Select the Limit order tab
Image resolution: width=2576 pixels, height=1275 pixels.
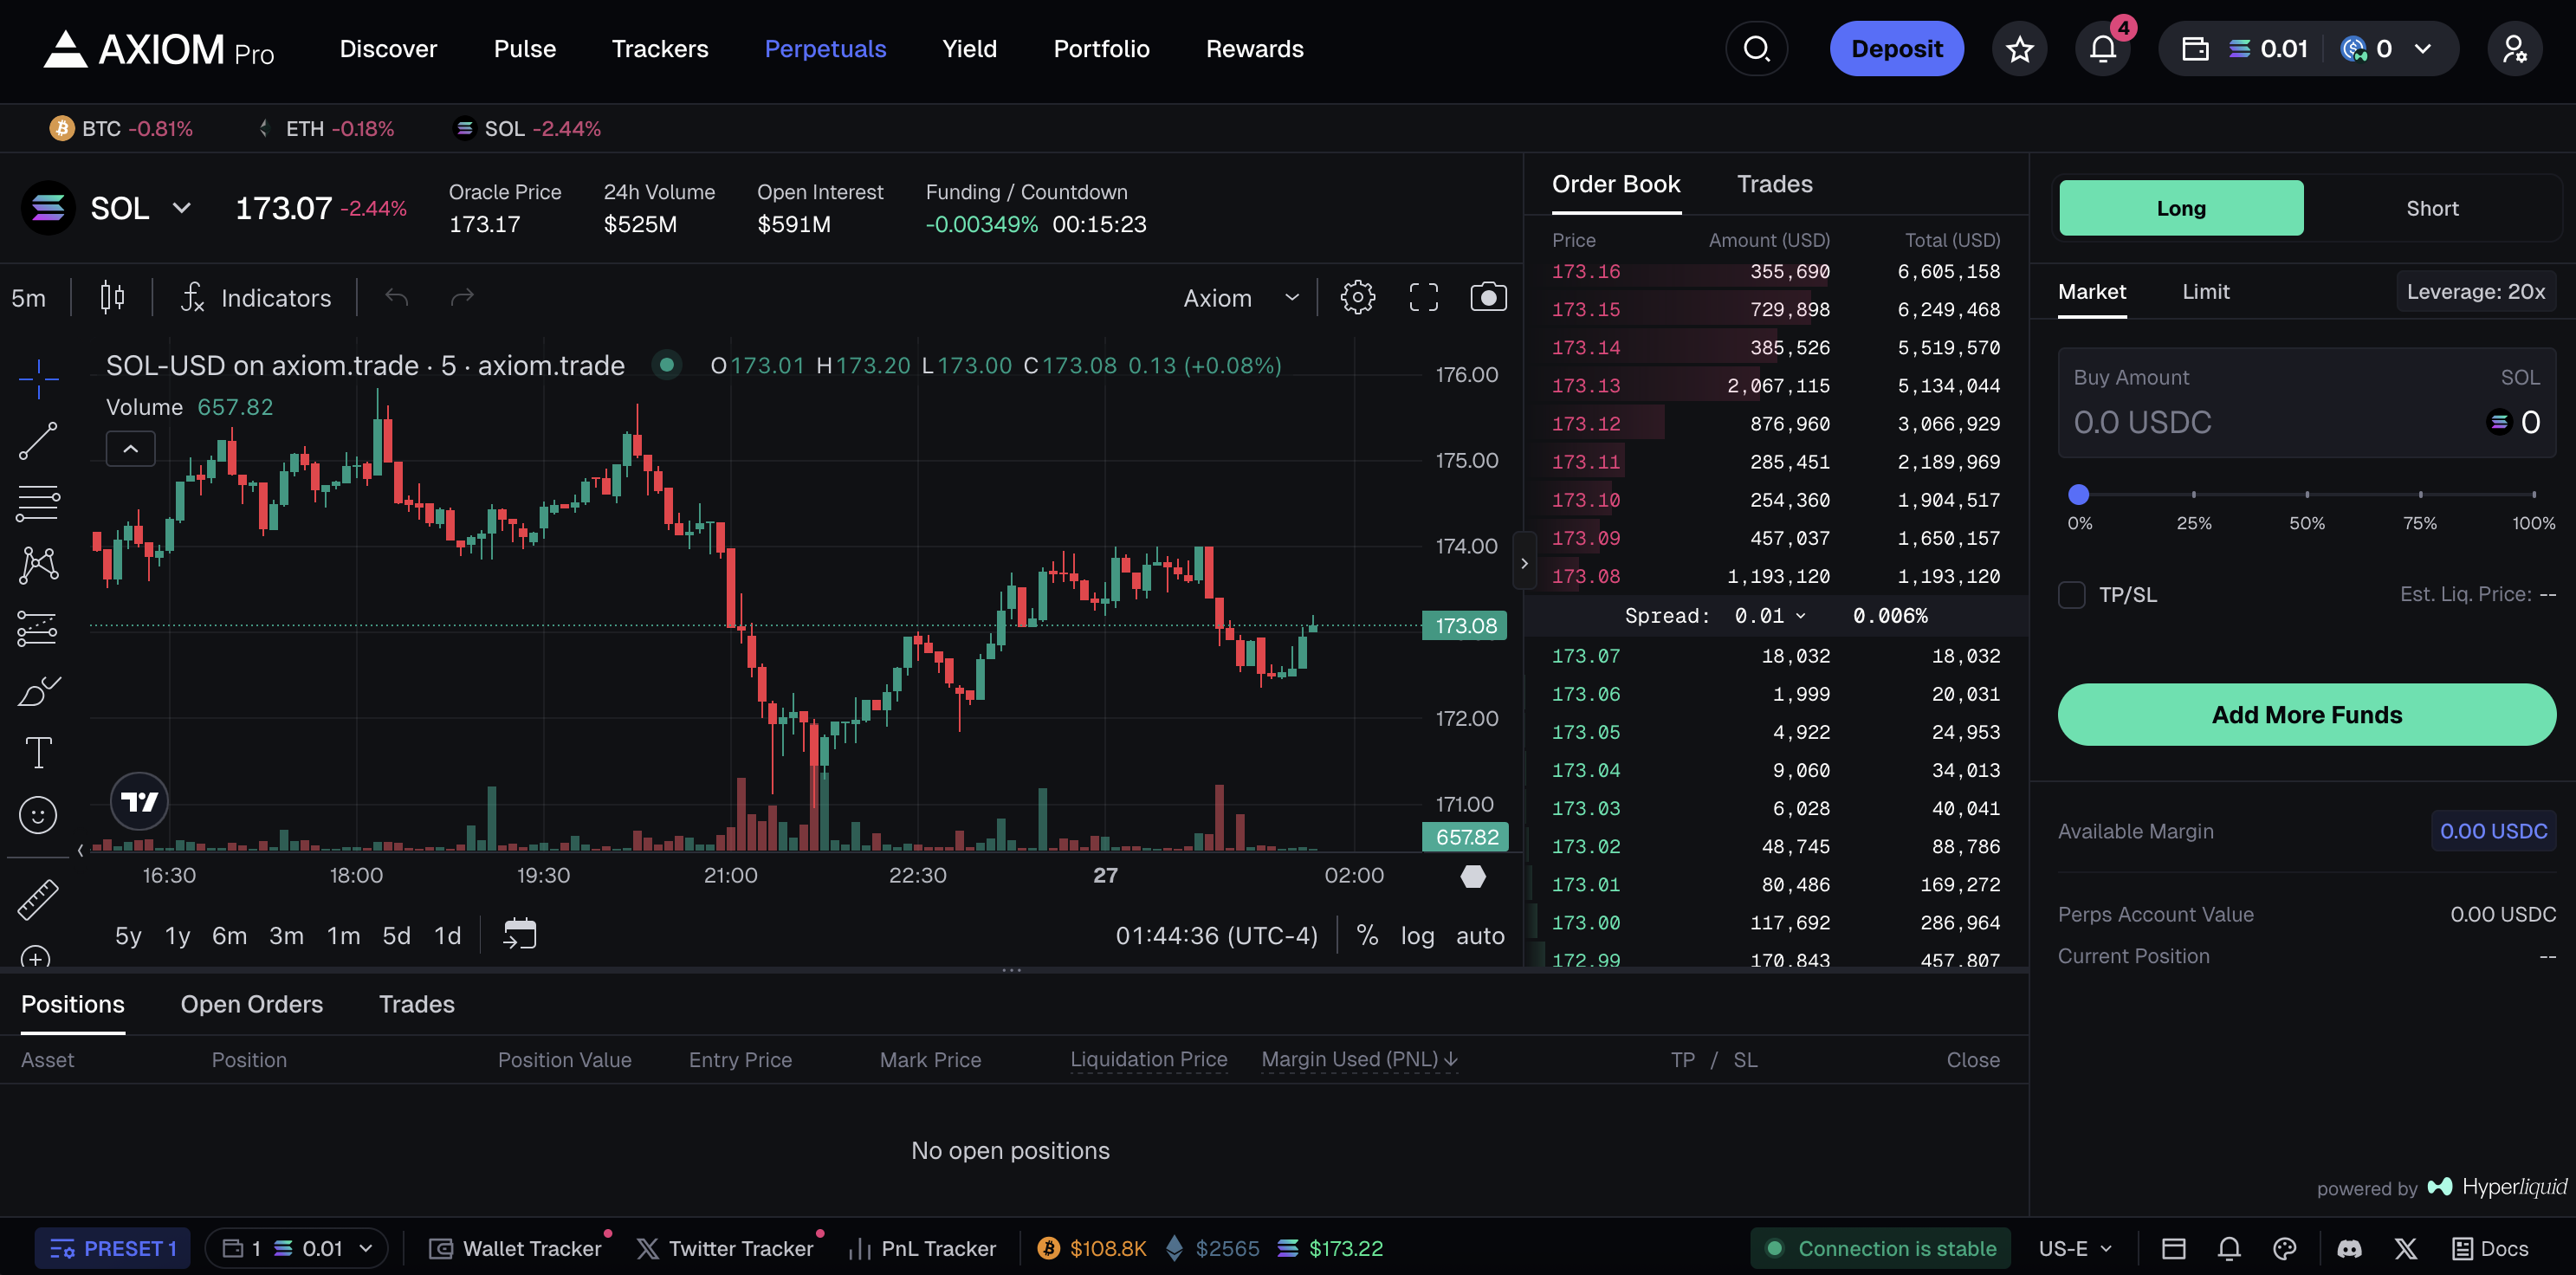coord(2204,292)
